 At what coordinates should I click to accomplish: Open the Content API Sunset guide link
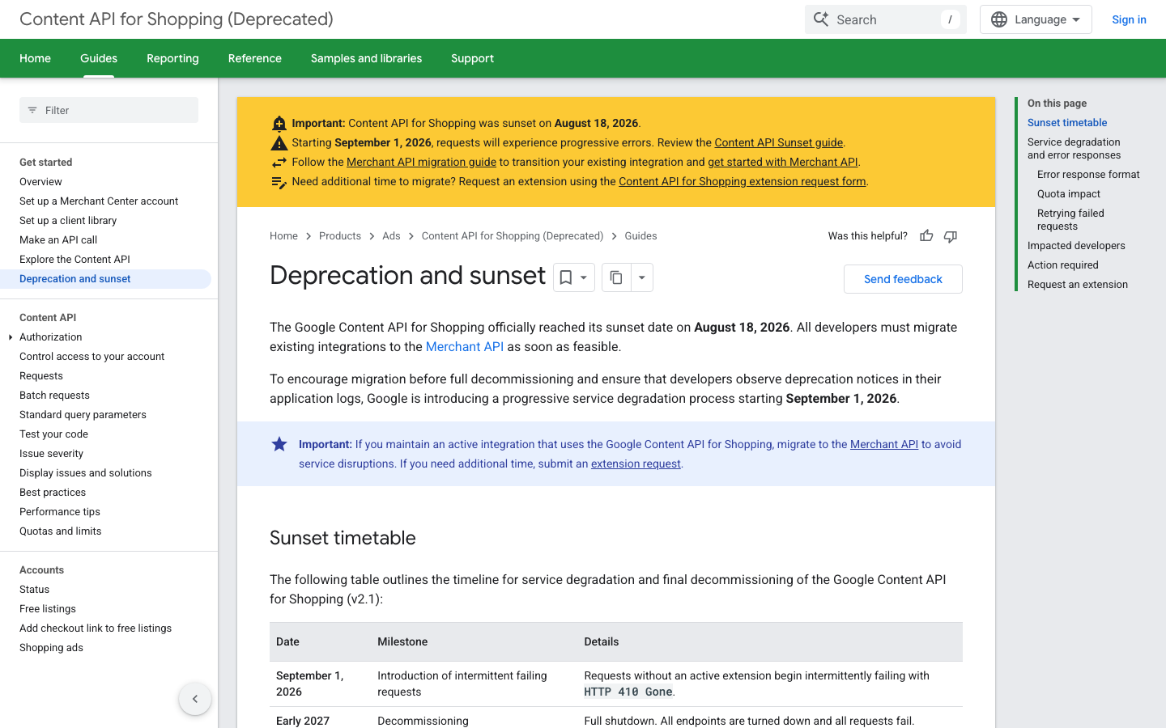(x=779, y=142)
